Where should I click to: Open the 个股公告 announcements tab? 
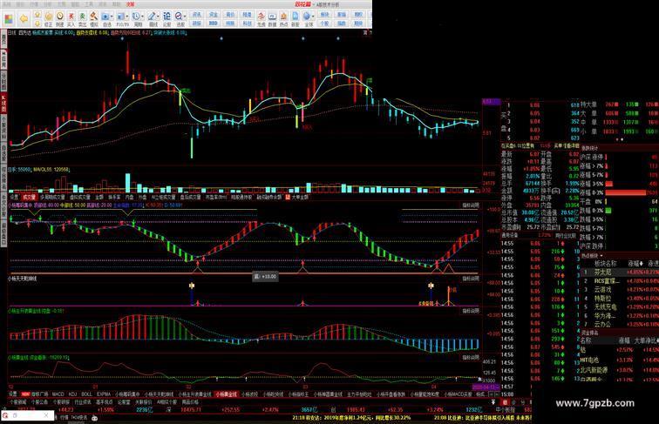point(39,401)
